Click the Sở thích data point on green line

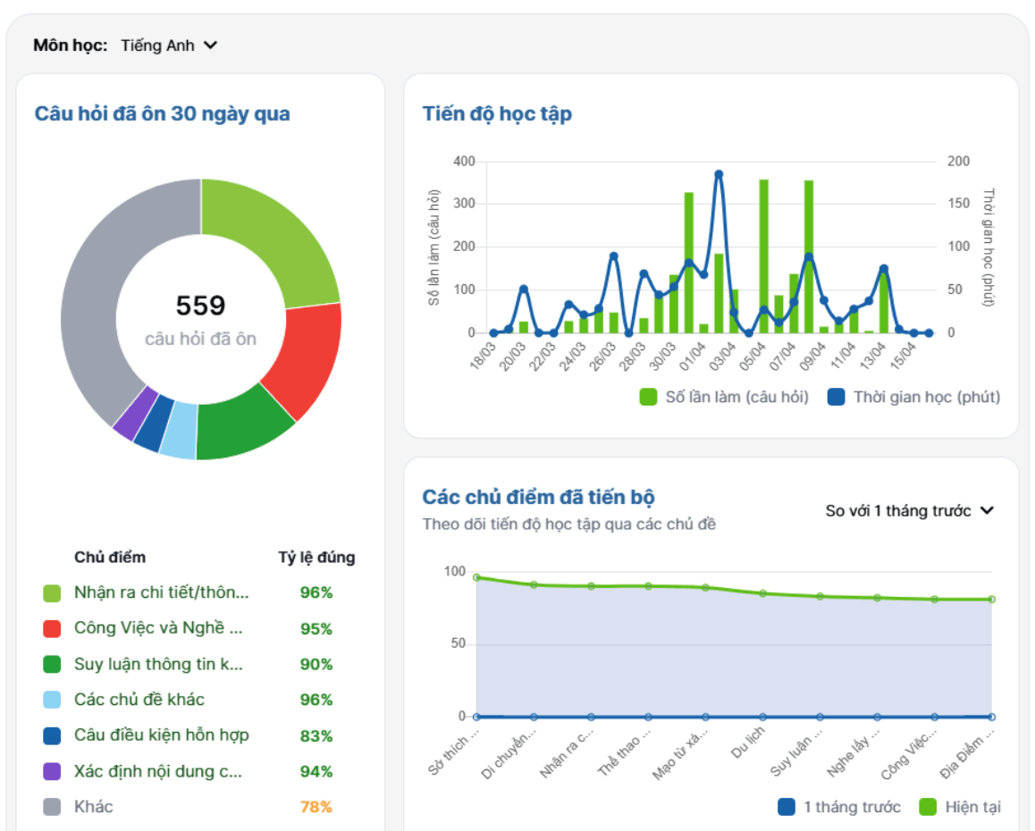click(x=477, y=577)
